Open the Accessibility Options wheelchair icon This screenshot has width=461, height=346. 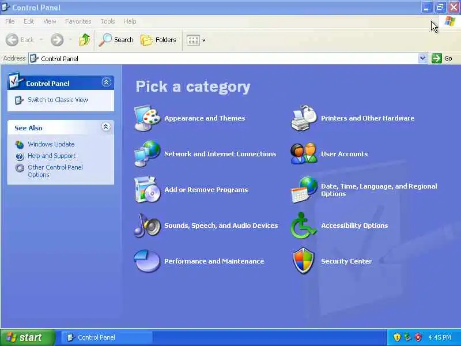coord(304,225)
